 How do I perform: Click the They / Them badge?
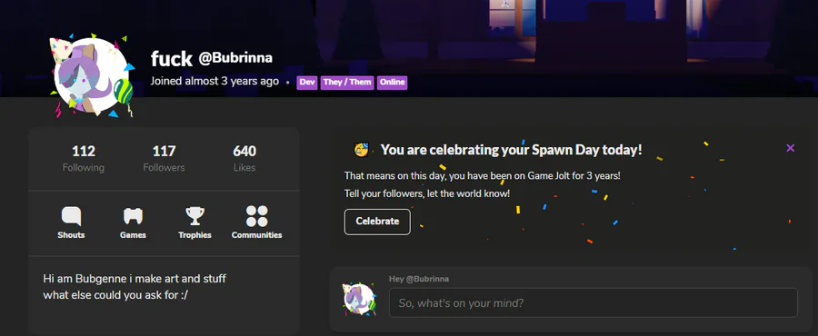(x=347, y=83)
